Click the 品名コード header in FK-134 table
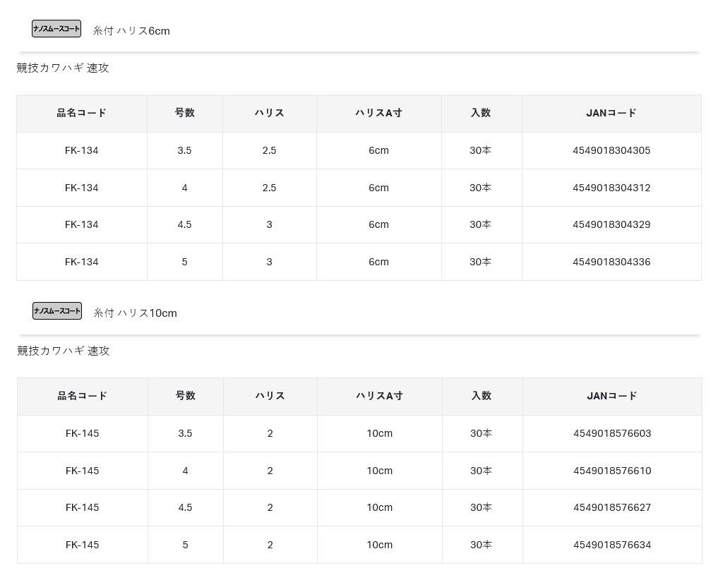The height and width of the screenshot is (580, 718). tap(82, 113)
